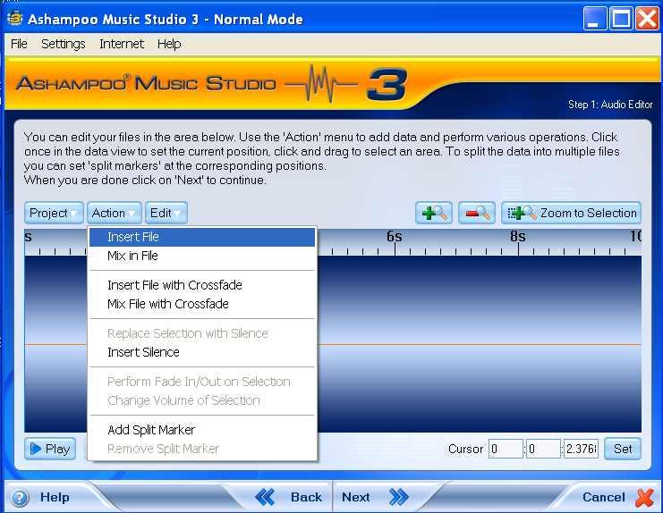The width and height of the screenshot is (663, 513).
Task: Collapse the Action dropdown menu
Action: (115, 213)
